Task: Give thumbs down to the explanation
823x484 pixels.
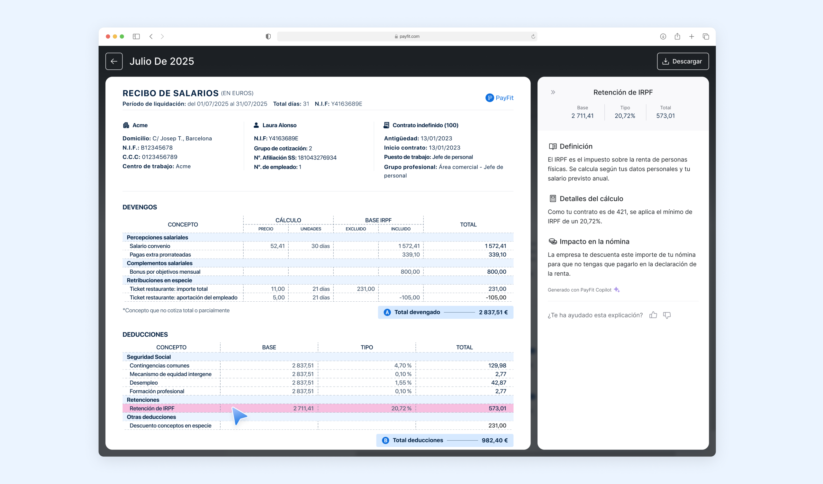Action: coord(667,315)
